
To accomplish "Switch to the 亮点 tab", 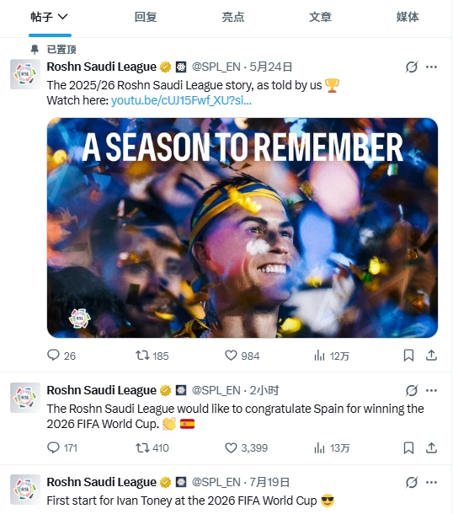I will coord(233,17).
